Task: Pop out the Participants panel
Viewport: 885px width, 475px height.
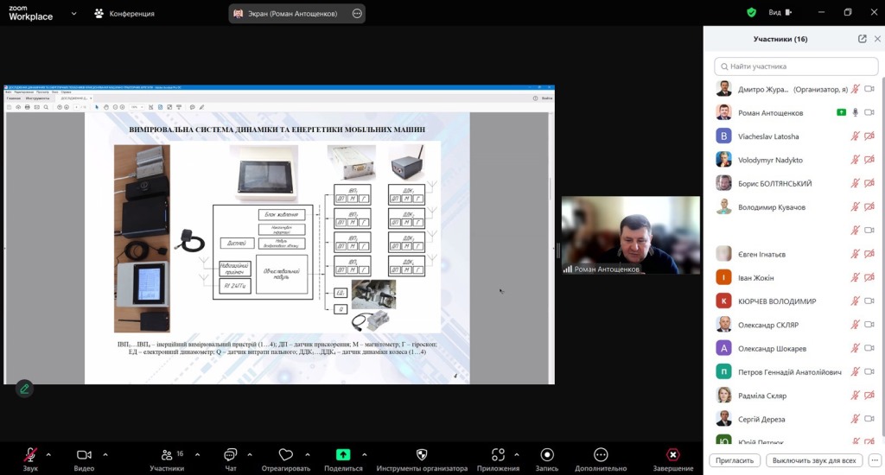Action: (x=862, y=39)
